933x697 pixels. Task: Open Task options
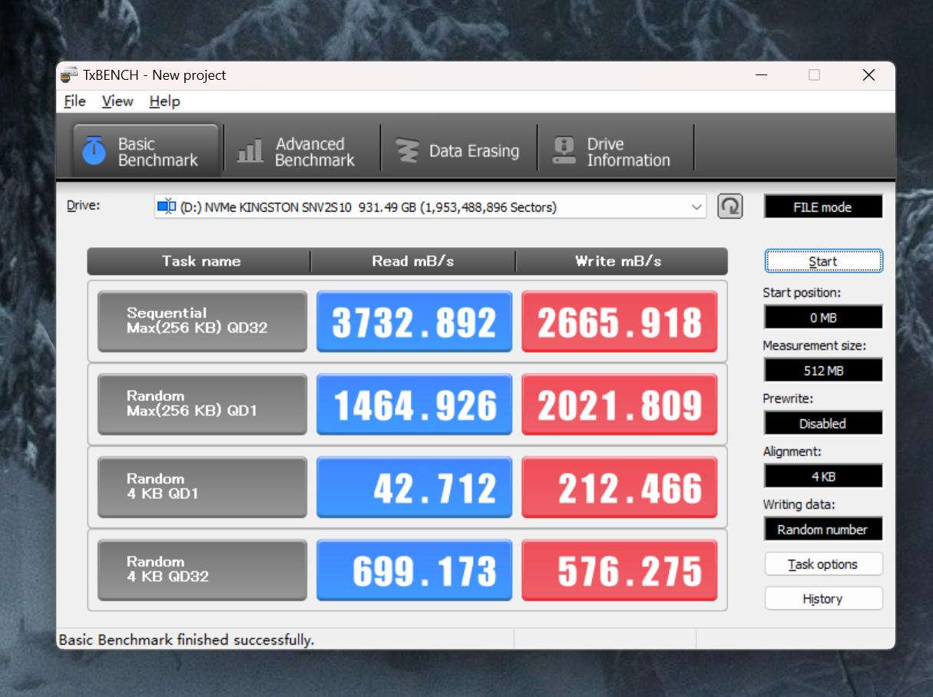click(x=822, y=563)
